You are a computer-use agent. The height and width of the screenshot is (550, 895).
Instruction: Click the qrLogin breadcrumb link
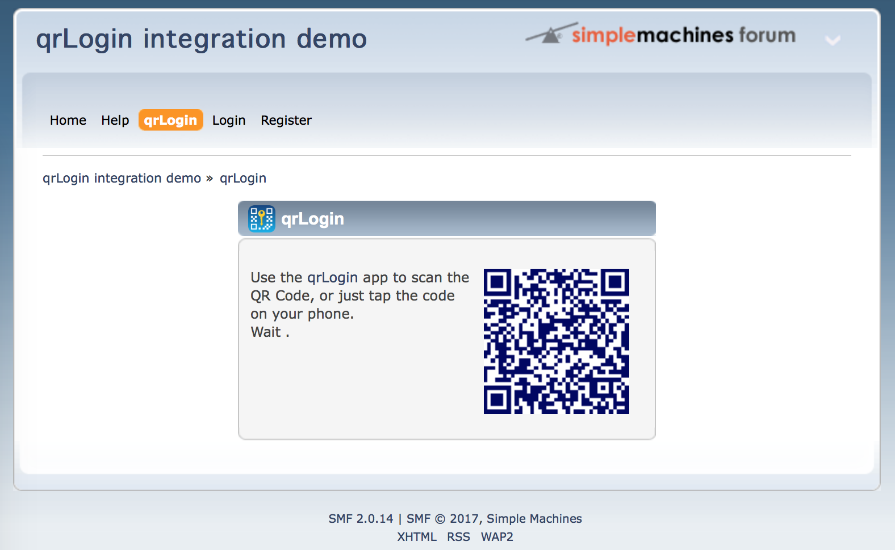(243, 178)
